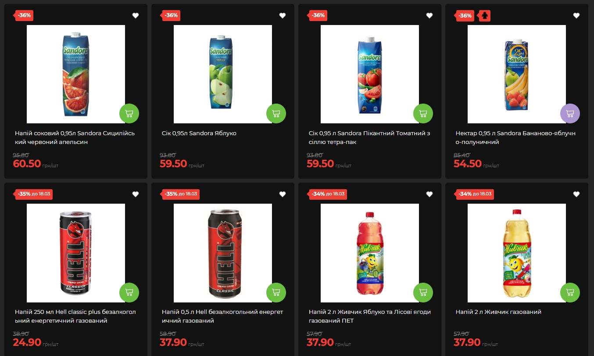This screenshot has height=356, width=594.
Task: Click the red icon badge beside -36% on nectar
Action: pos(484,16)
